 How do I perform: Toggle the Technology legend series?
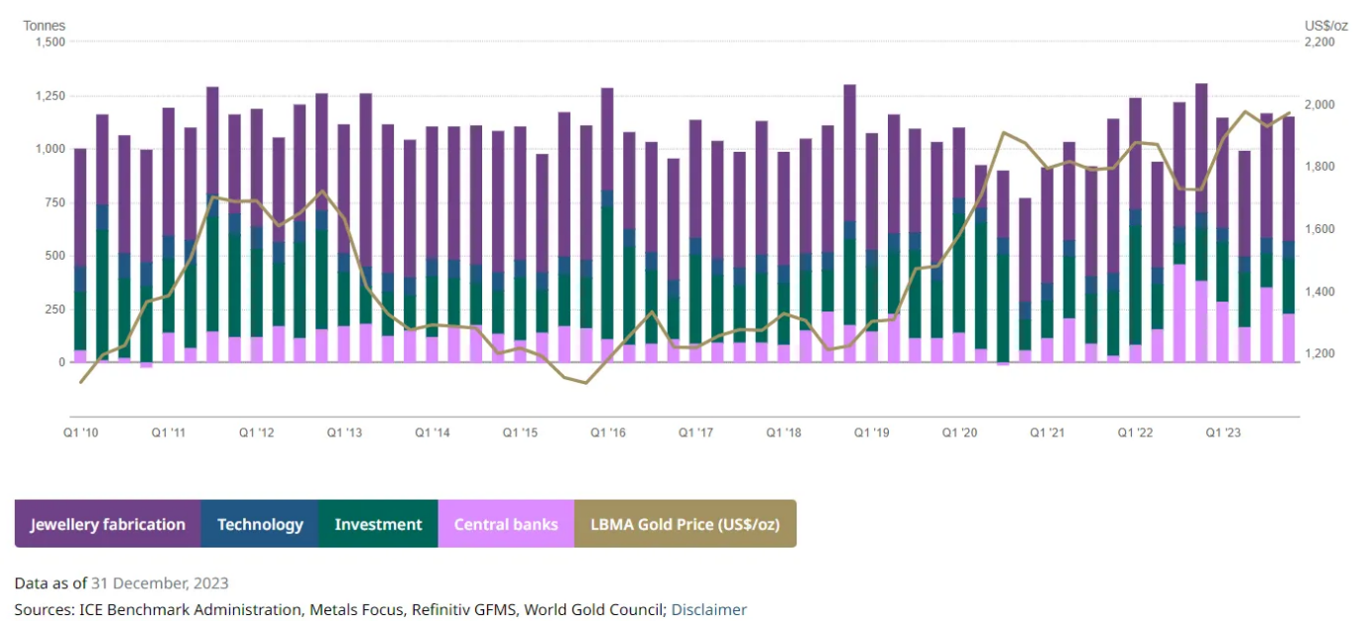point(260,524)
